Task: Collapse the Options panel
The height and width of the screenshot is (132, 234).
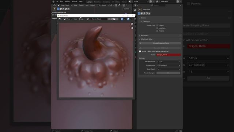Action: point(143,18)
